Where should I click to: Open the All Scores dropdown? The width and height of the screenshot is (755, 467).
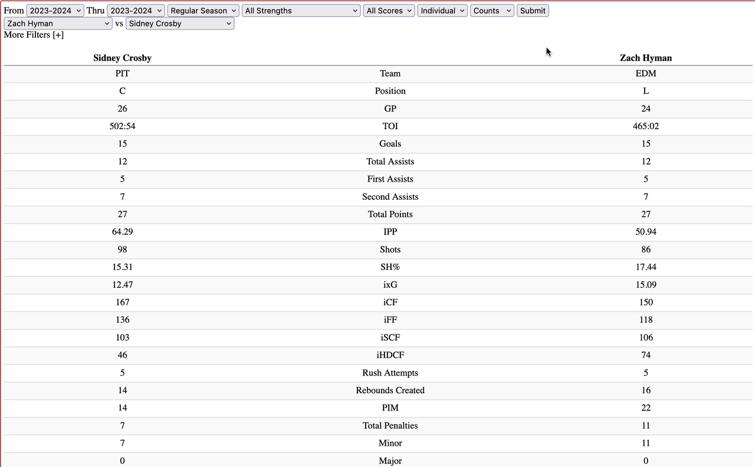pos(389,11)
